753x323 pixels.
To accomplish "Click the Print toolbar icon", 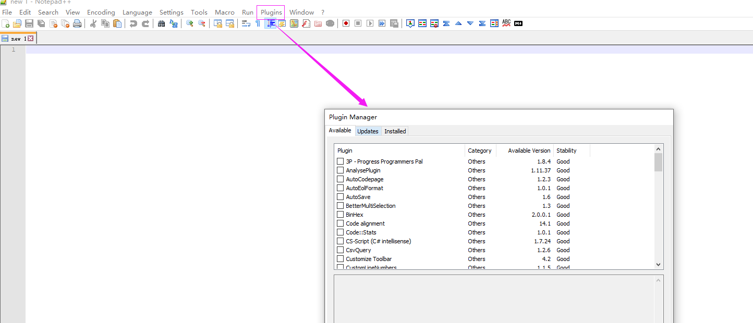I will pos(77,23).
